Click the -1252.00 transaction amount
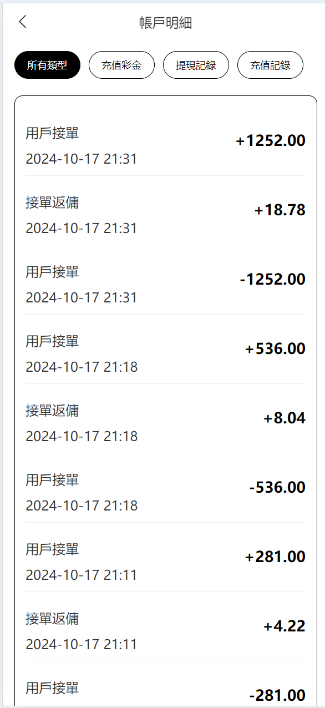The height and width of the screenshot is (708, 325). click(272, 280)
